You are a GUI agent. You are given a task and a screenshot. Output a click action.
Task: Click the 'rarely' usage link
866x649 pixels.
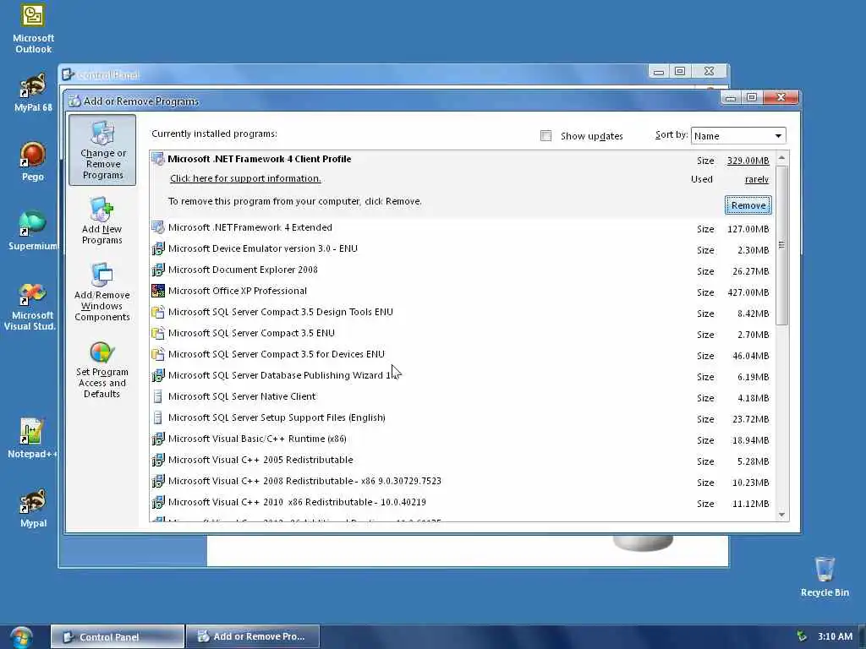(757, 179)
